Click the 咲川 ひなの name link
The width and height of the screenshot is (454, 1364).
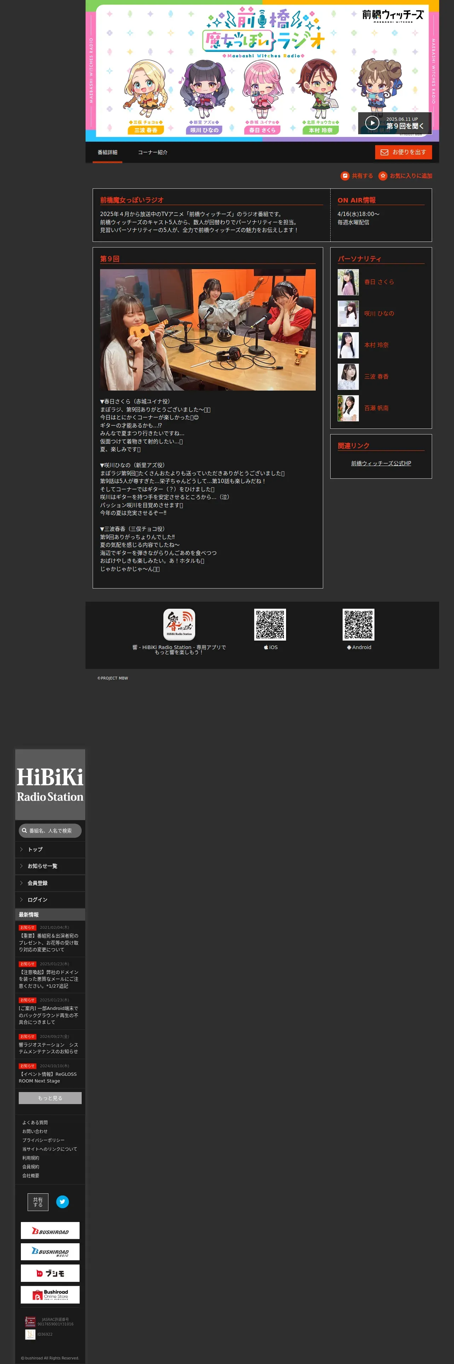tap(379, 313)
